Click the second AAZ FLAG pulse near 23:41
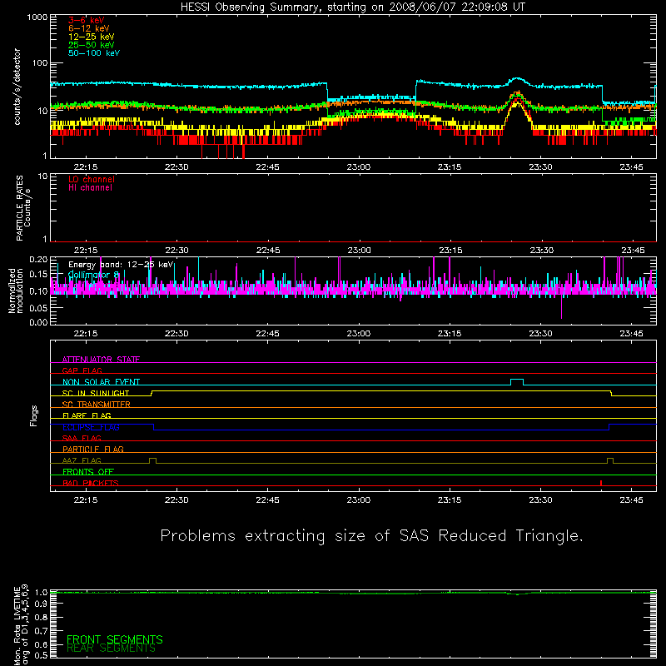The height and width of the screenshot is (666, 666). coord(610,461)
